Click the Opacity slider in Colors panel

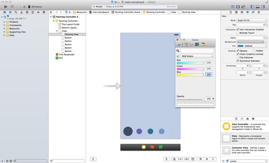tap(191, 99)
